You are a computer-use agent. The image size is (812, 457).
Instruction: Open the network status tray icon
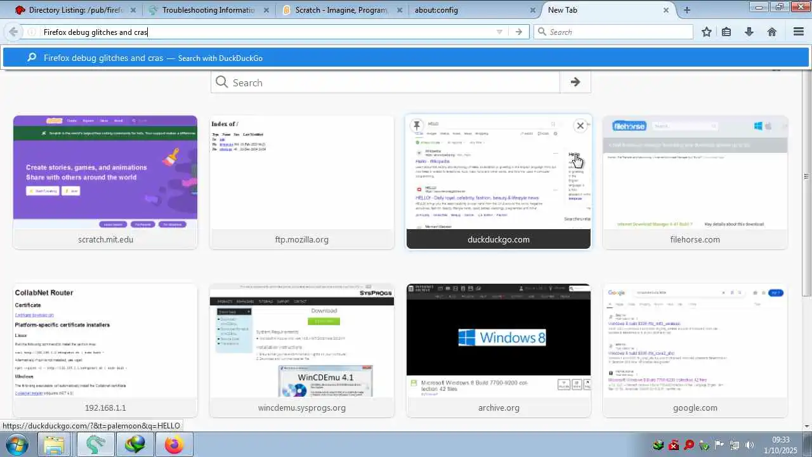735,445
